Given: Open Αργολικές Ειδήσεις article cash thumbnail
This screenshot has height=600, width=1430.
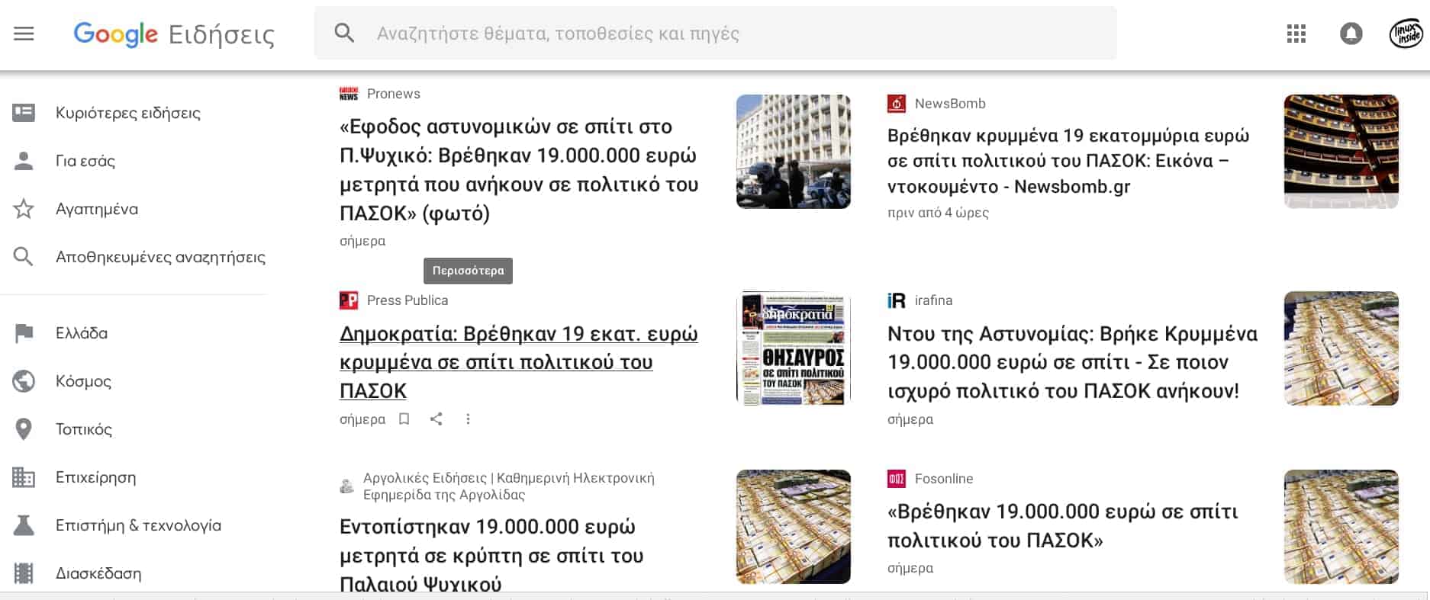Looking at the screenshot, I should click(794, 527).
